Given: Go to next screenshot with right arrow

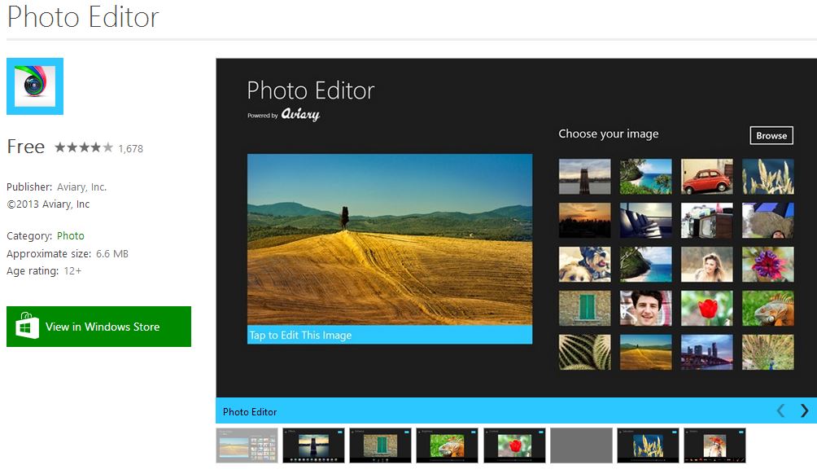Looking at the screenshot, I should (804, 410).
